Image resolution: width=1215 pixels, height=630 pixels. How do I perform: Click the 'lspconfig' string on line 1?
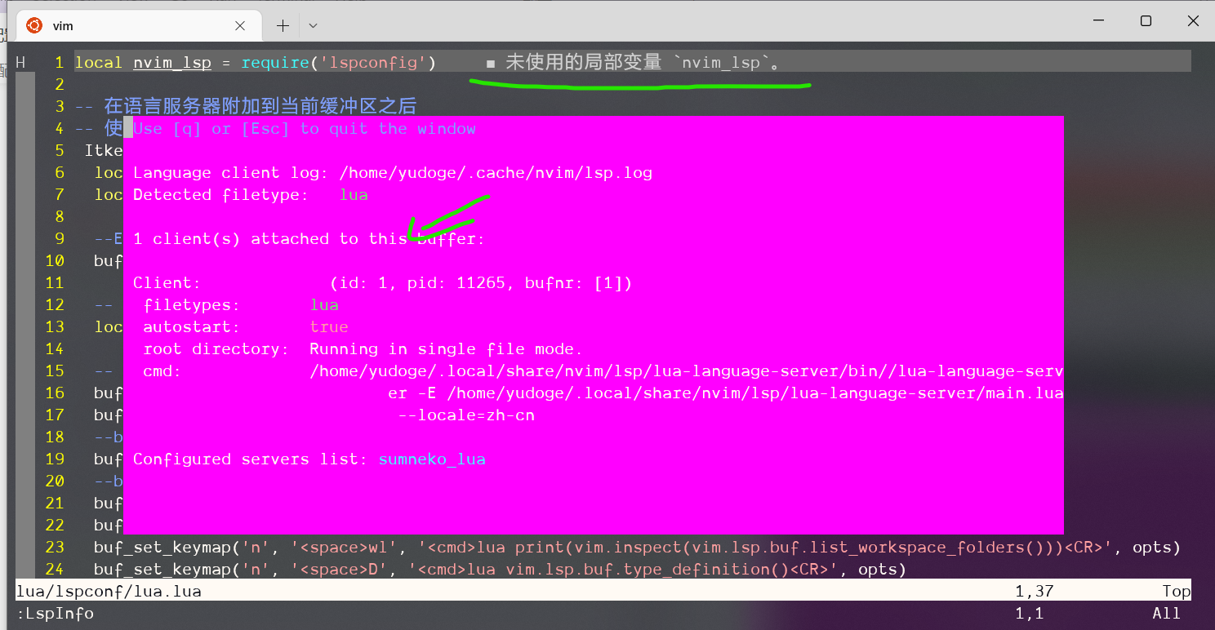374,63
